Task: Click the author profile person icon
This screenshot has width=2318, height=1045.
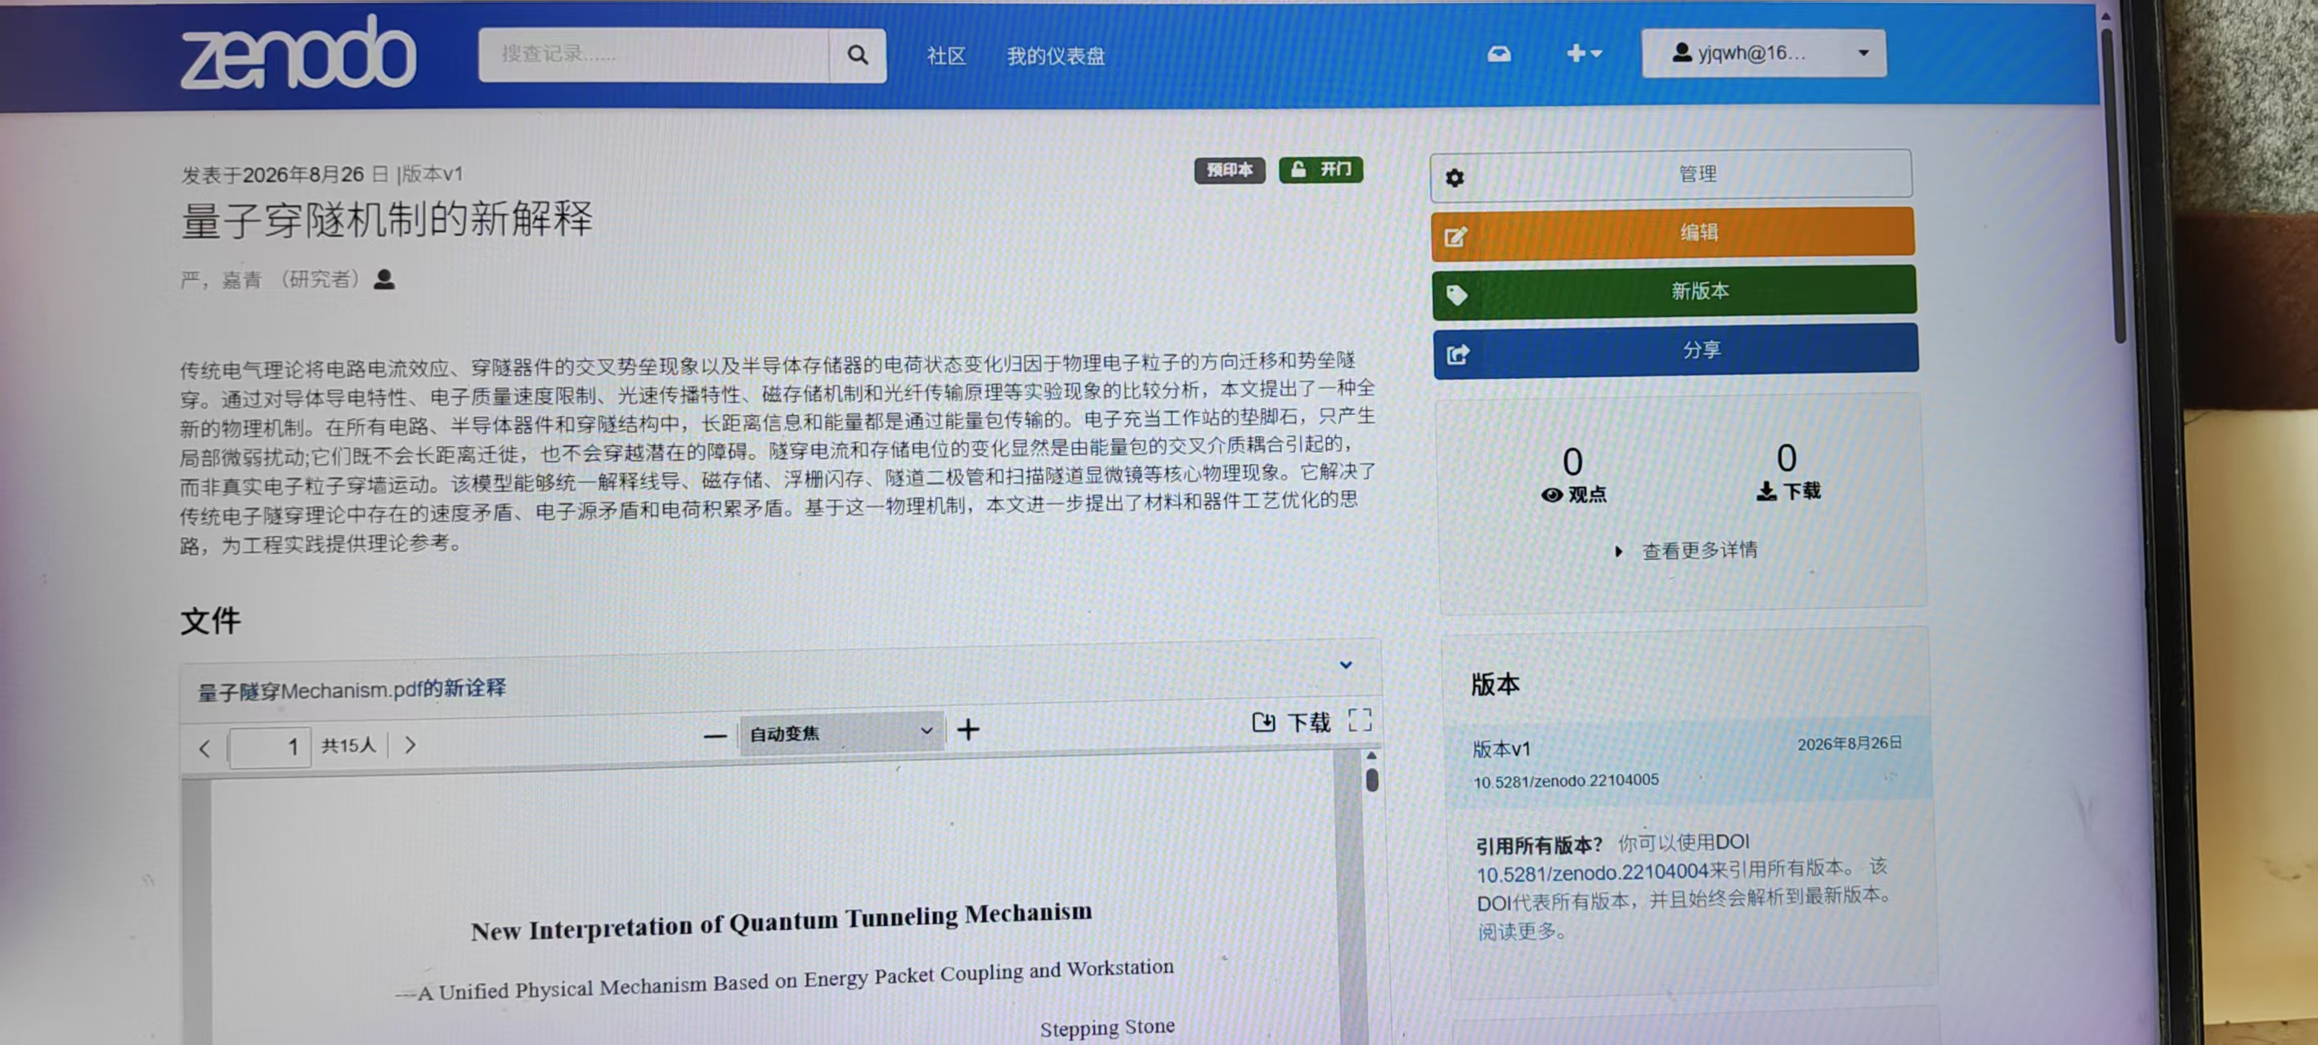Action: tap(384, 279)
